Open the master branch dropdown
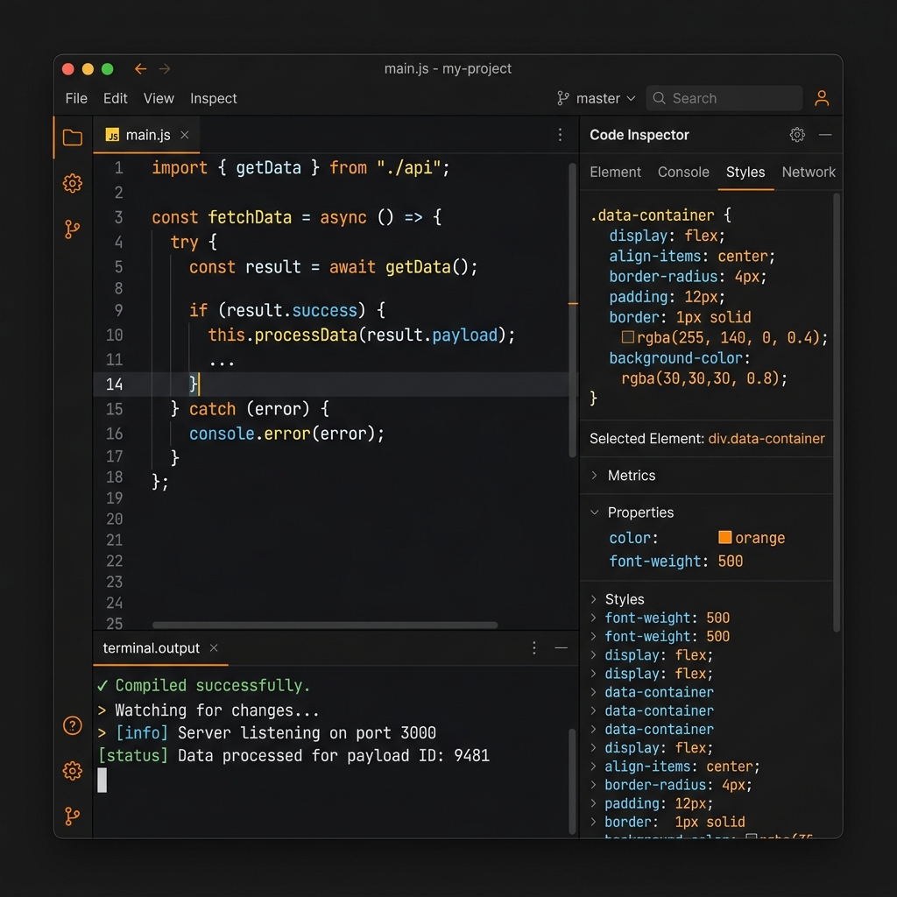Image resolution: width=897 pixels, height=897 pixels. (x=596, y=98)
